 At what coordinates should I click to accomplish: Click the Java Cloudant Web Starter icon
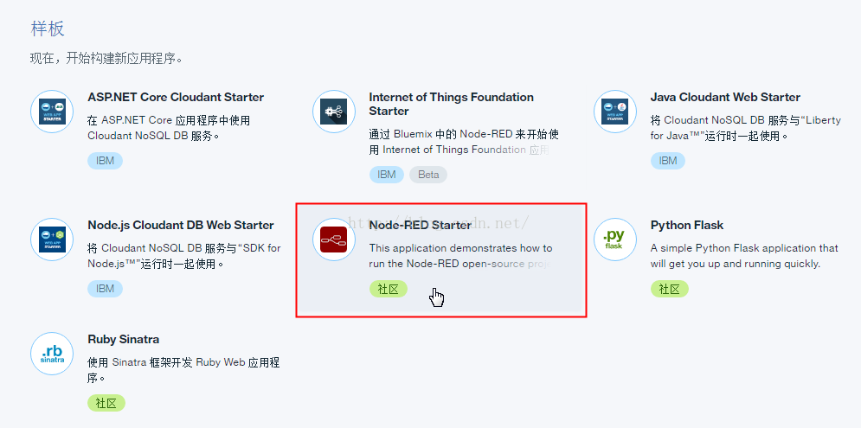click(615, 112)
